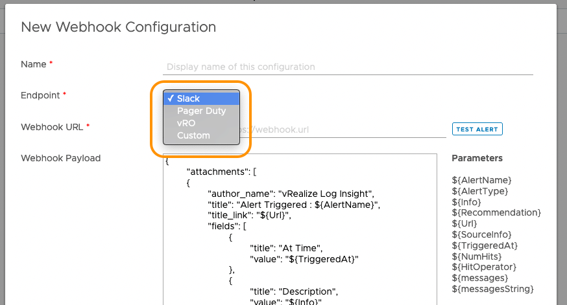This screenshot has width=567, height=305.
Task: Click the "Alert Triggered" title line in payload
Action: coord(294,205)
